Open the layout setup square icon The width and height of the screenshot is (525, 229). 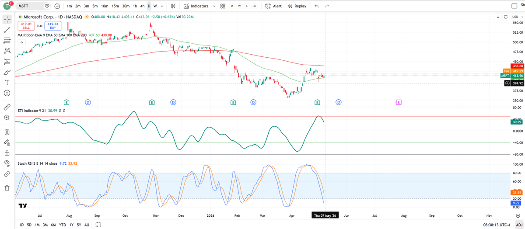pos(514,6)
